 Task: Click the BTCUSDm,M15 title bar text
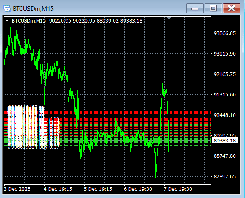click(33, 9)
